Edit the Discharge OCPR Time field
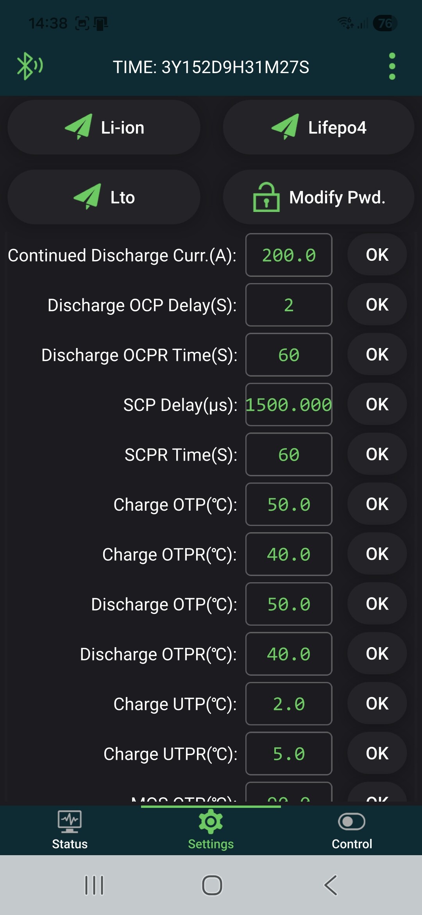Screen dimensions: 422x915 pyautogui.click(x=289, y=355)
